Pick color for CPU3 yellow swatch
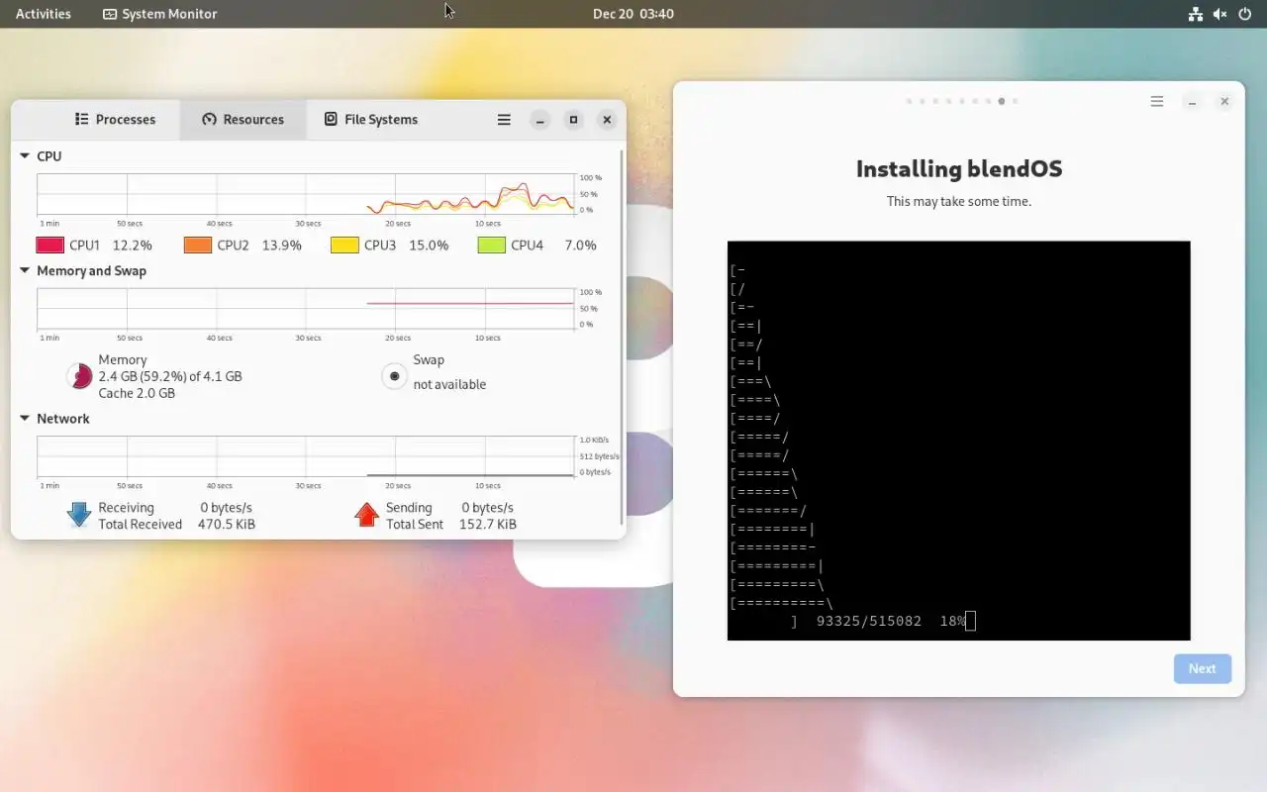Screen dimensions: 1267x792 (344, 246)
